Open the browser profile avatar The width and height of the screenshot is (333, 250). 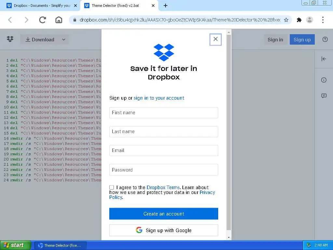click(x=310, y=20)
